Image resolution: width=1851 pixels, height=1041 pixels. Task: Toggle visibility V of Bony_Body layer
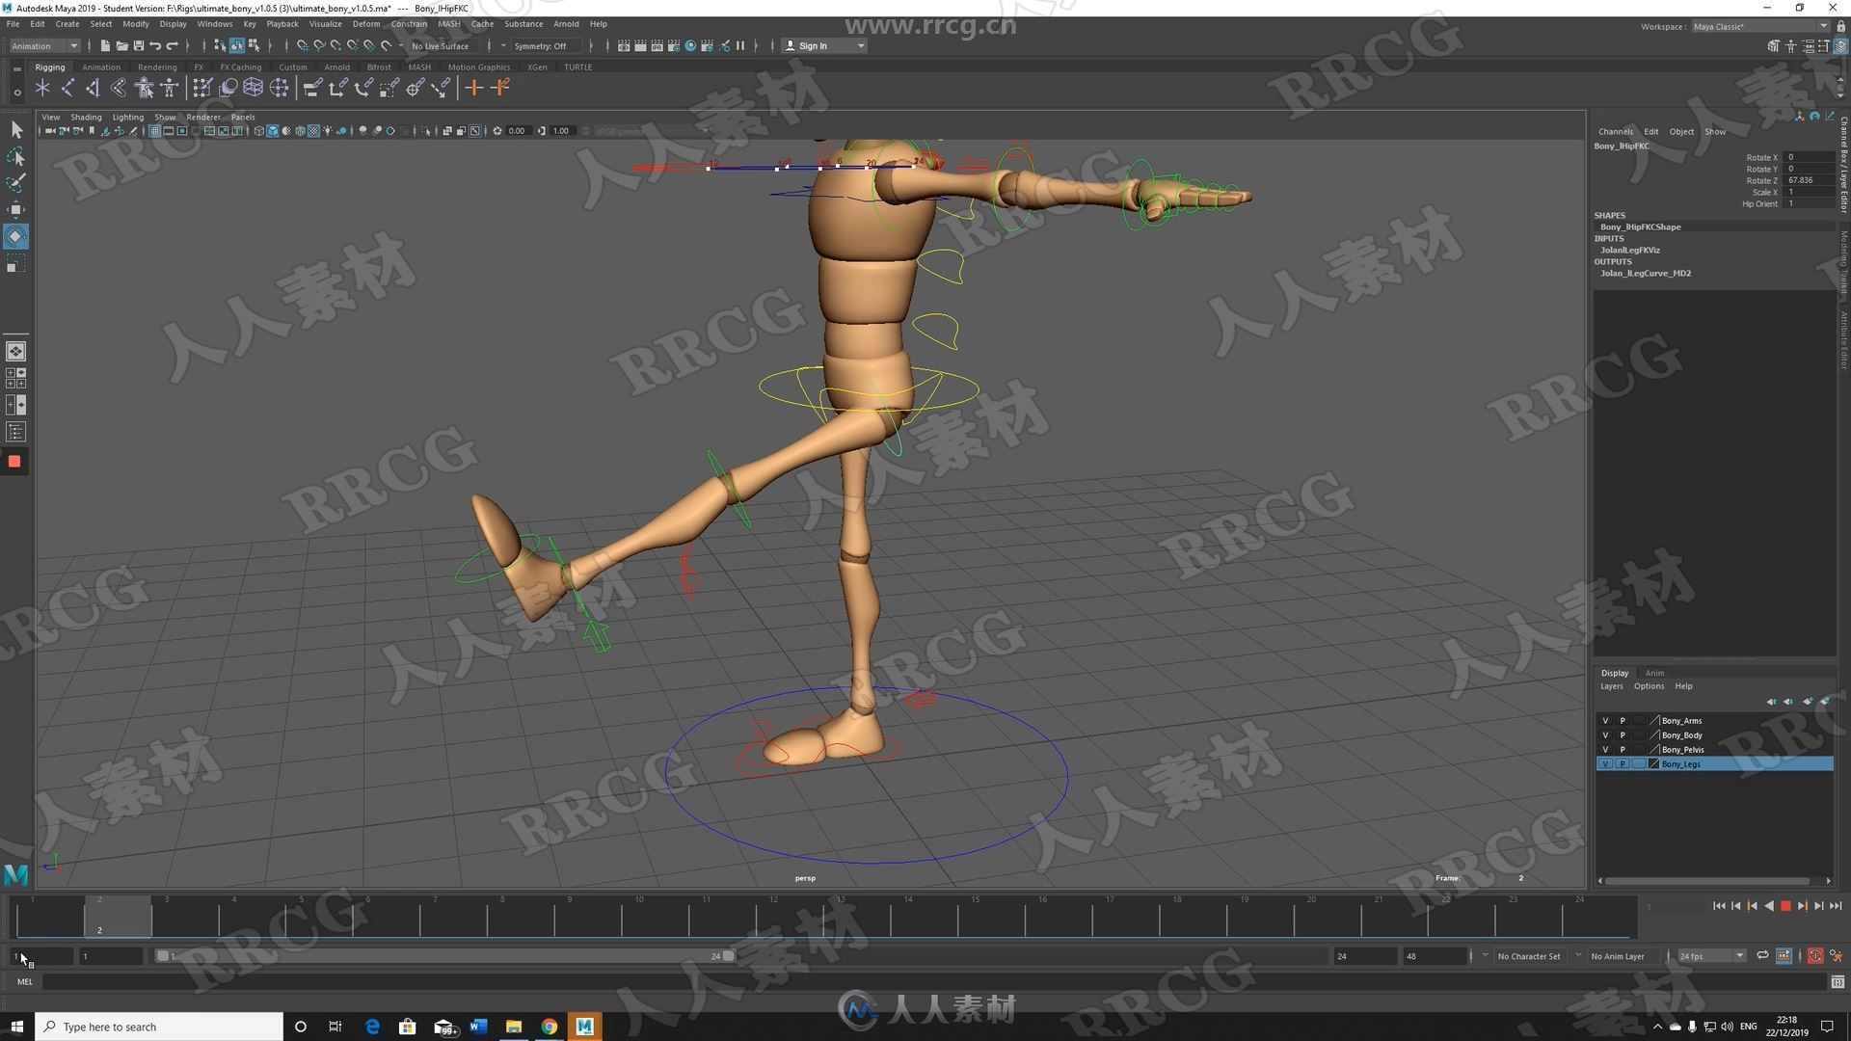point(1605,734)
